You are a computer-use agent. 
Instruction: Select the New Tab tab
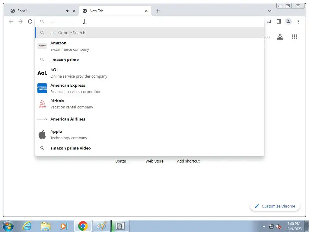click(115, 11)
